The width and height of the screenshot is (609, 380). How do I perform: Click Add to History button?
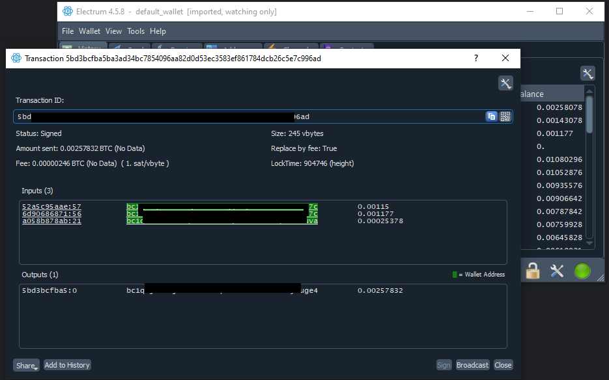tap(67, 365)
